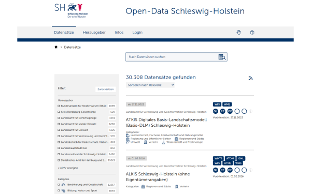Click the RE badge on ATKIS dataset

coord(222,111)
